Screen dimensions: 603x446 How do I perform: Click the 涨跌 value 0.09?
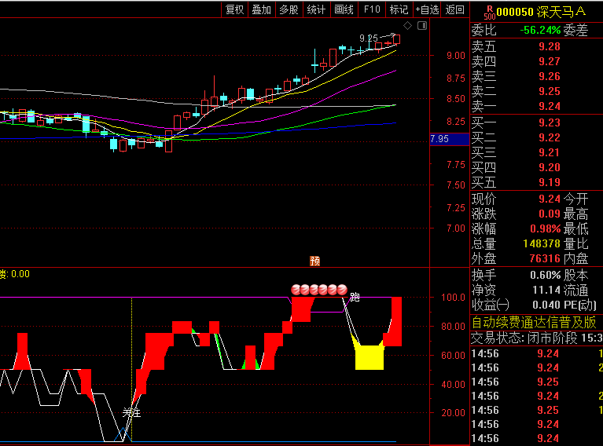[550, 214]
